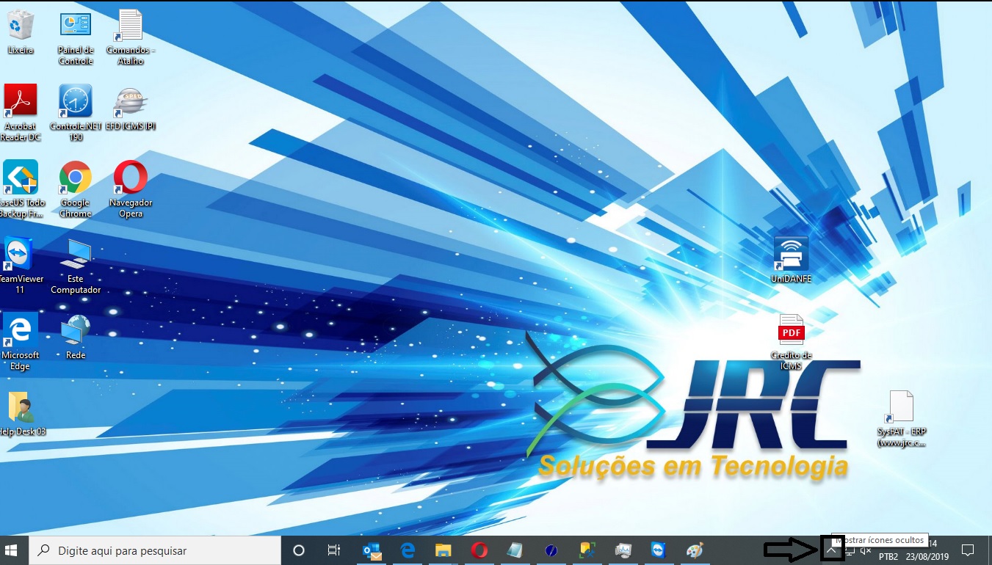Expand hidden system tray icons chevron
The width and height of the screenshot is (992, 565).
click(832, 550)
